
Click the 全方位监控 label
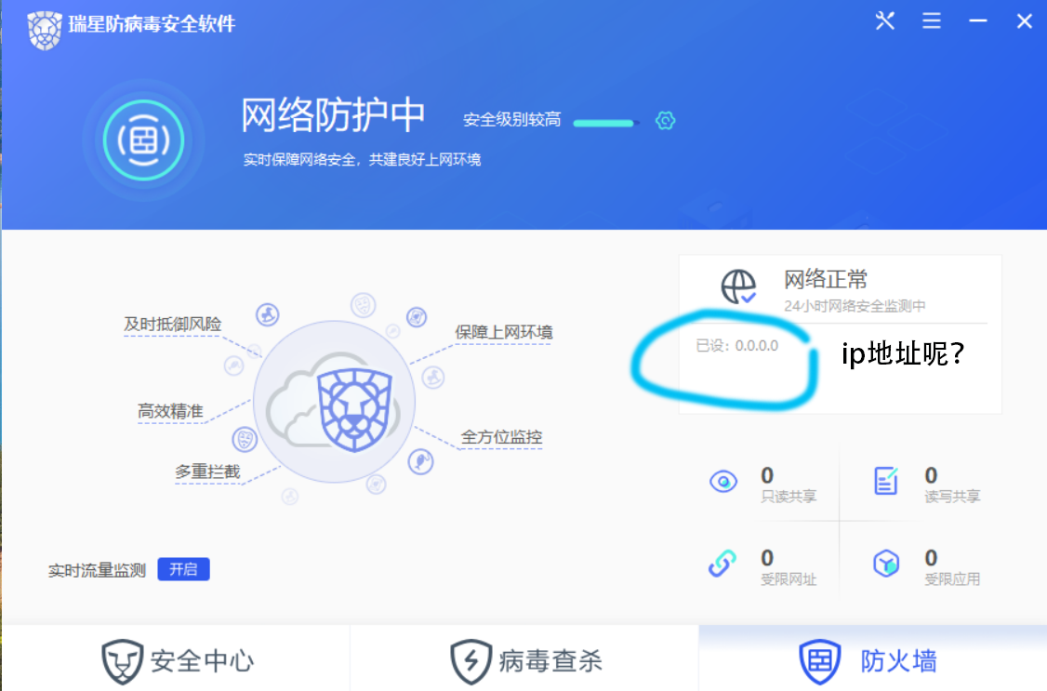[x=501, y=437]
